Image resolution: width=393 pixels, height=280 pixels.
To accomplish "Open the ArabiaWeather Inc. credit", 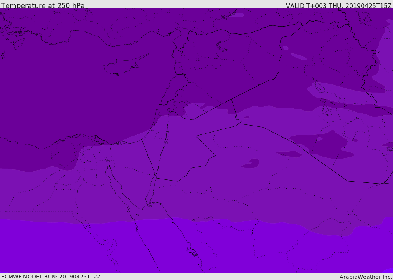I will [x=366, y=277].
